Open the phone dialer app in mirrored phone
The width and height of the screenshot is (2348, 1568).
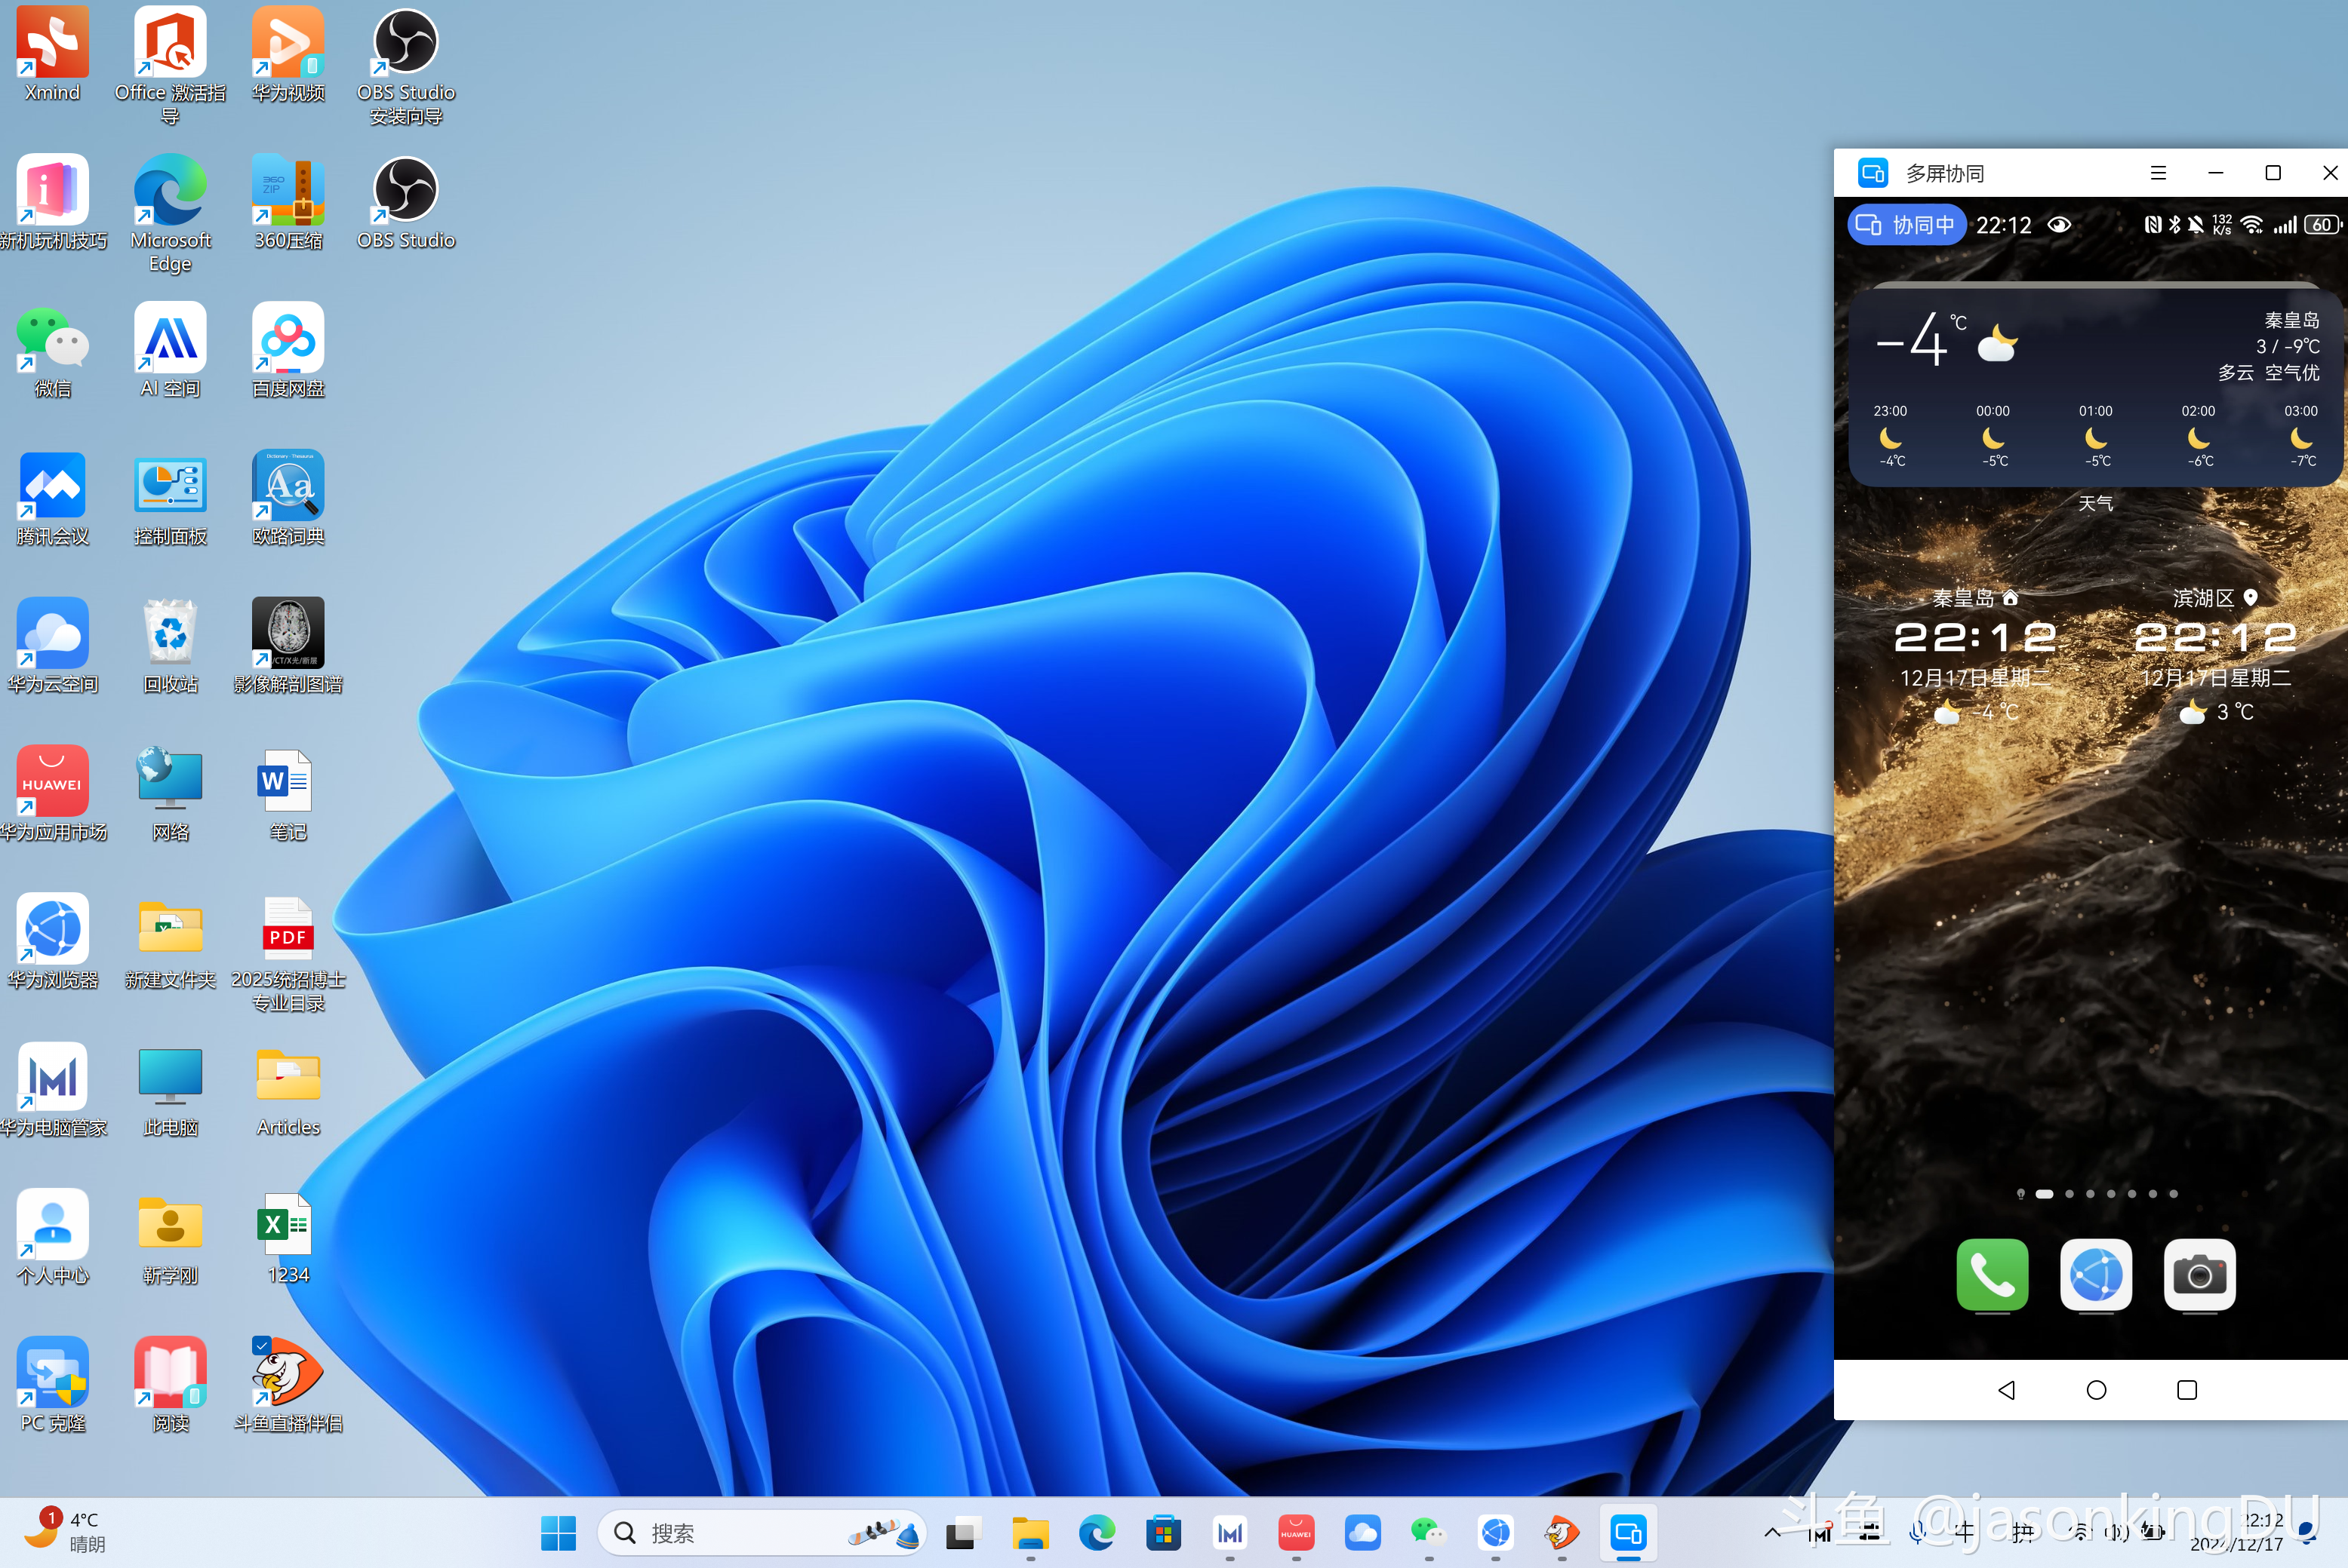[1992, 1274]
